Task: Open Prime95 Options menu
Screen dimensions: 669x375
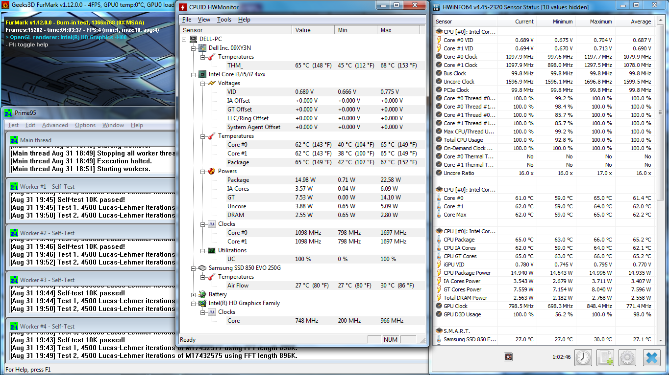Action: click(85, 125)
